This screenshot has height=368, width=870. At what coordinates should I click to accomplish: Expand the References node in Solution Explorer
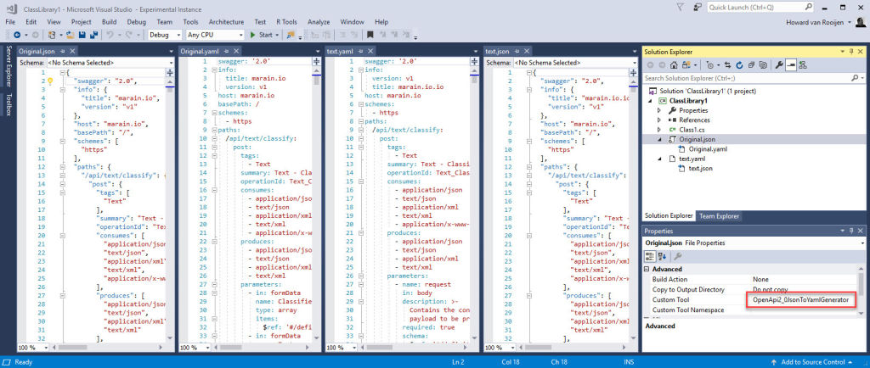659,120
